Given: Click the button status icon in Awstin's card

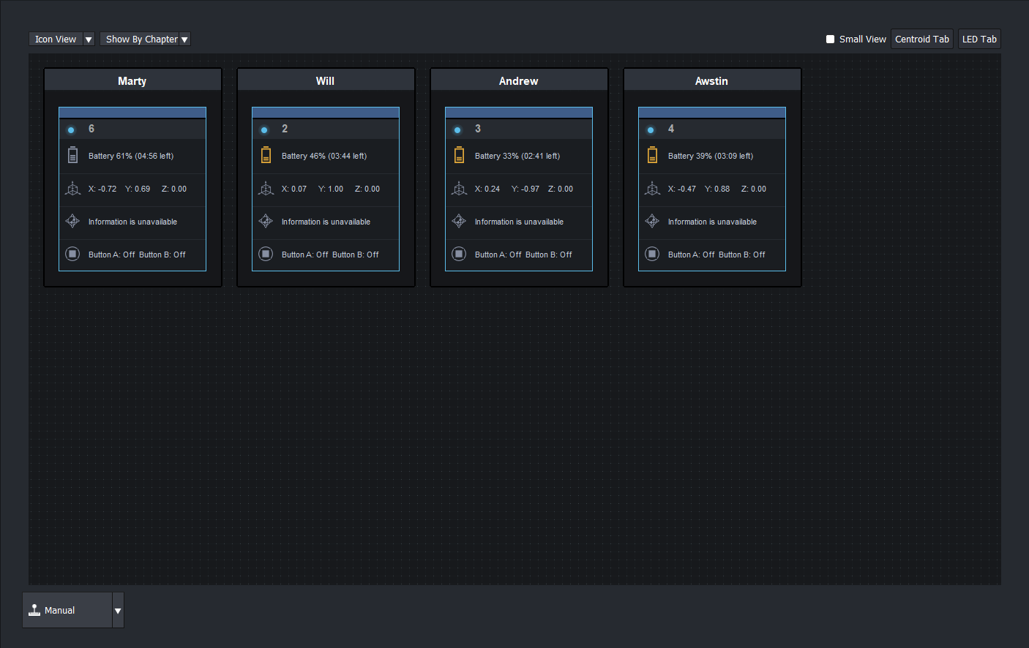Looking at the screenshot, I should pyautogui.click(x=652, y=254).
